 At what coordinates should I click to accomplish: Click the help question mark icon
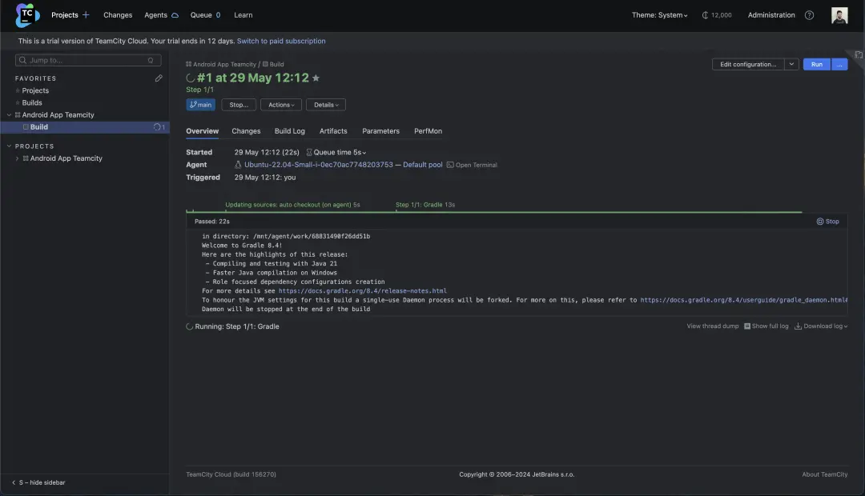pos(809,15)
